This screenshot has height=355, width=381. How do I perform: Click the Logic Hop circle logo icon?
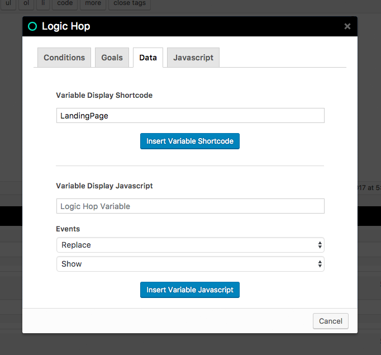(32, 26)
